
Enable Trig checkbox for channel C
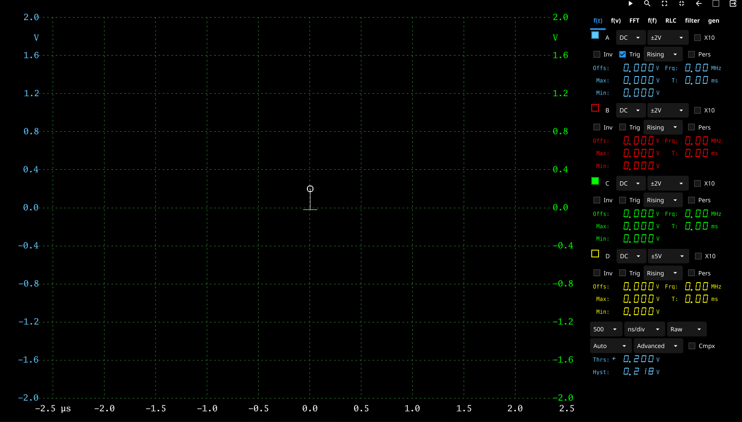point(623,200)
